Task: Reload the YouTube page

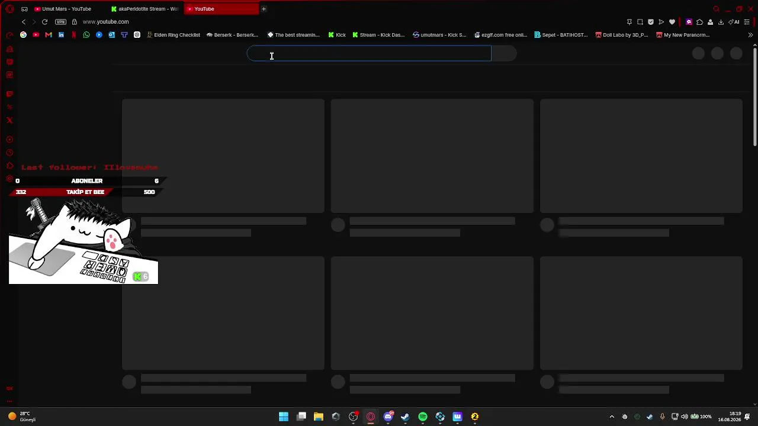Action: coord(44,22)
